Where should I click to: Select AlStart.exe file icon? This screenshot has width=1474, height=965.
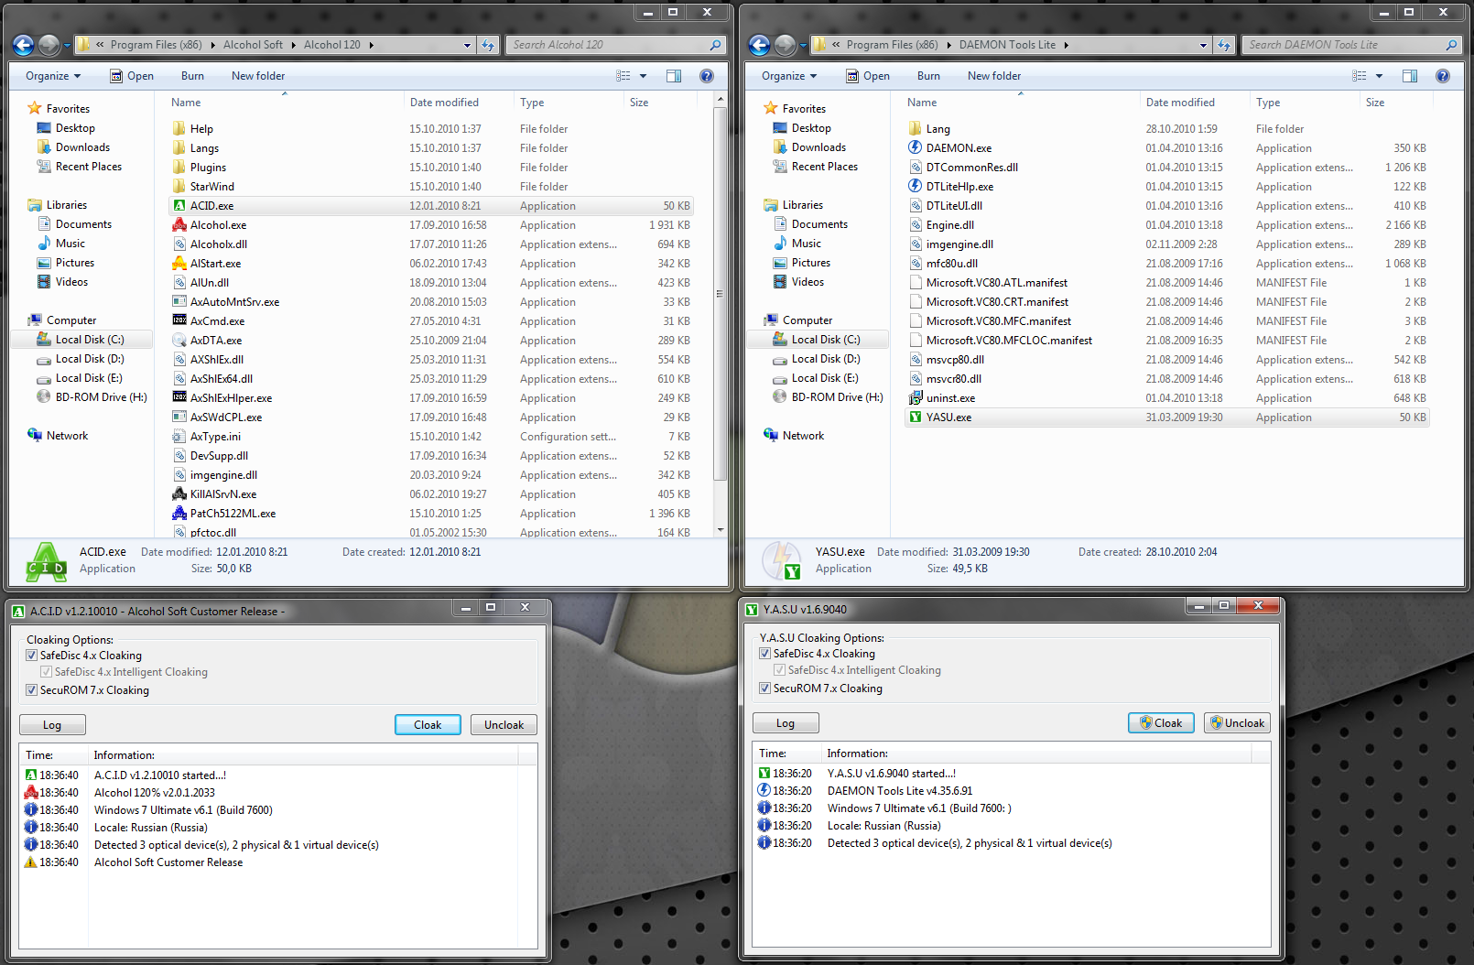point(179,264)
